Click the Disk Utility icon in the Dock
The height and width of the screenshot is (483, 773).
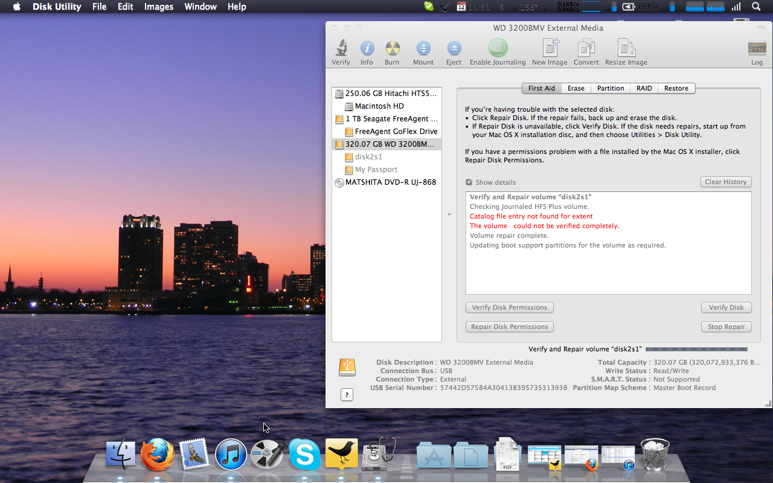(x=379, y=454)
